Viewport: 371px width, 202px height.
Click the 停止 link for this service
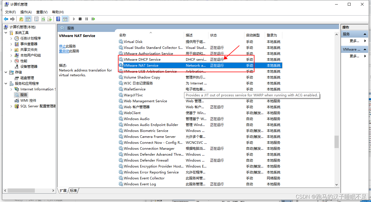pyautogui.click(x=62, y=46)
